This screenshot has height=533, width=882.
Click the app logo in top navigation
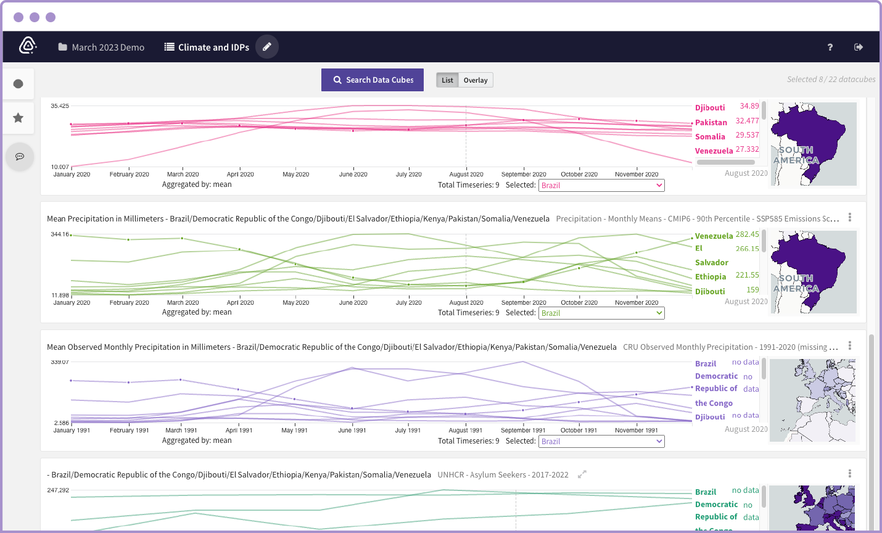(x=28, y=46)
